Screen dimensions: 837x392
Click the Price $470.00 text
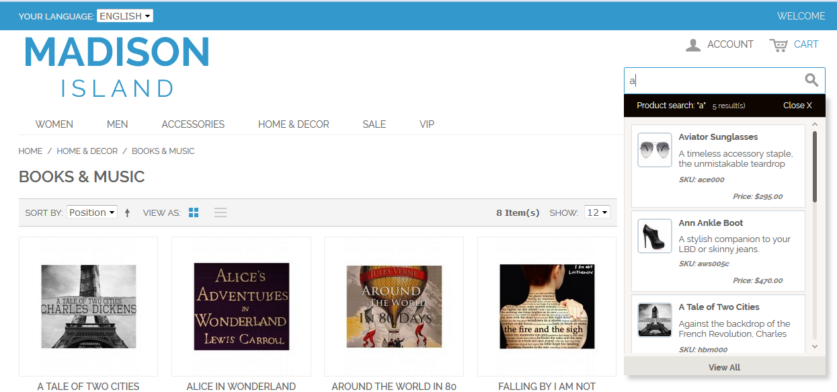tap(758, 281)
